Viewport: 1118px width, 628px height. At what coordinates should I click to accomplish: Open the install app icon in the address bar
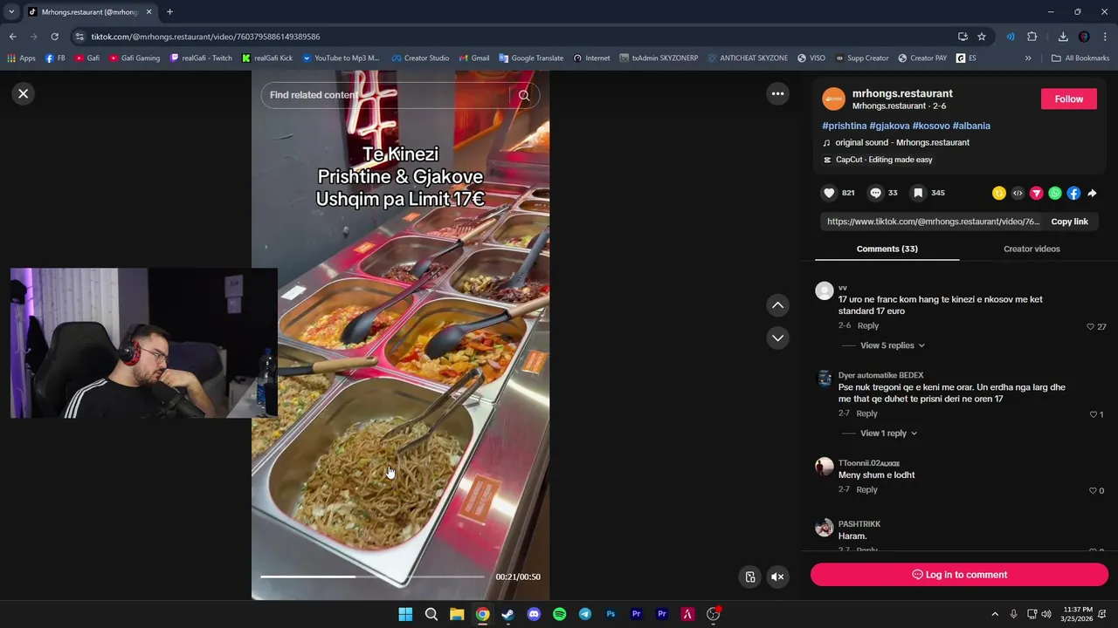tap(963, 37)
